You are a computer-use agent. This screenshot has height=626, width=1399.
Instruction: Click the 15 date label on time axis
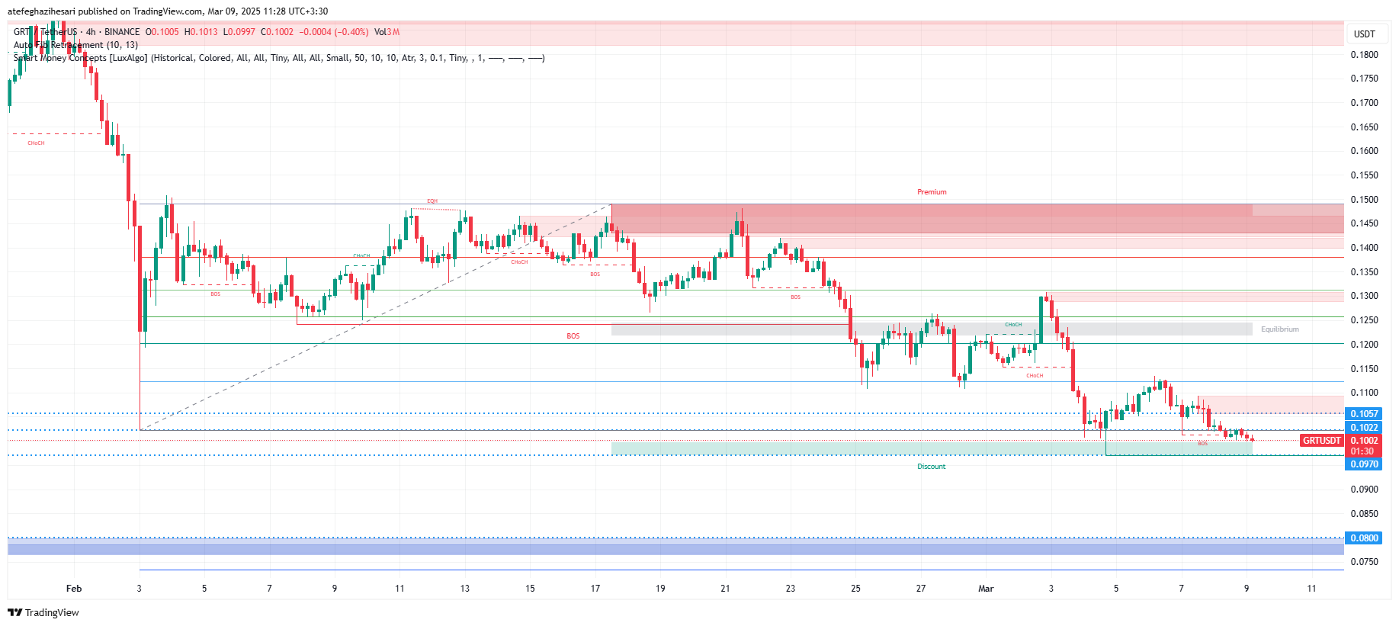pos(530,589)
